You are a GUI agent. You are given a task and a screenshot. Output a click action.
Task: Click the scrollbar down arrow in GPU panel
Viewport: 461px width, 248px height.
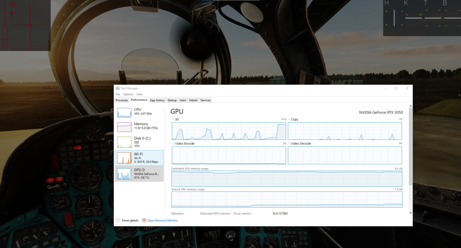click(410, 213)
